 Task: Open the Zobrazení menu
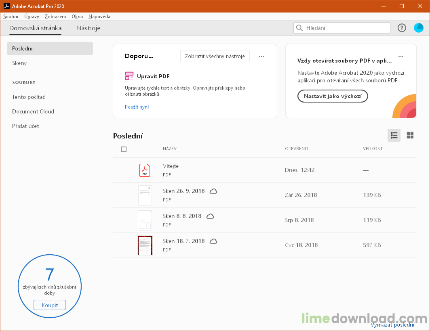55,17
